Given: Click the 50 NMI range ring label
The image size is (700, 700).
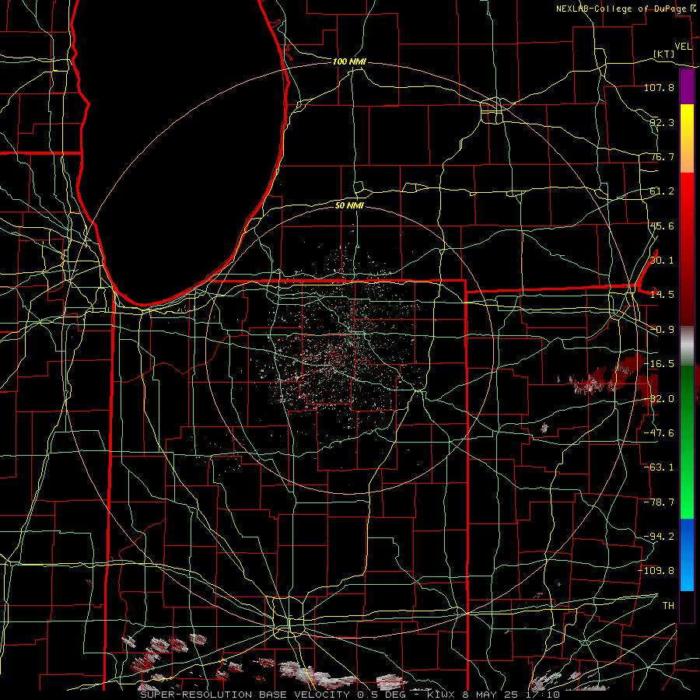Looking at the screenshot, I should pos(349,205).
